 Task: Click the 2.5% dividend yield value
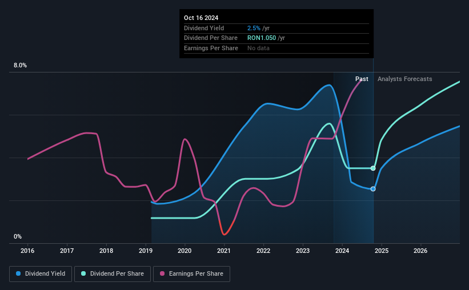tap(254, 28)
